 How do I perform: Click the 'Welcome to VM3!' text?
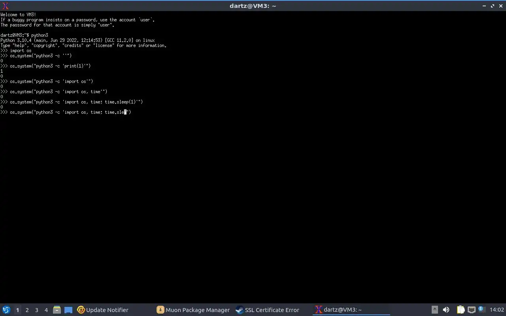(18, 15)
